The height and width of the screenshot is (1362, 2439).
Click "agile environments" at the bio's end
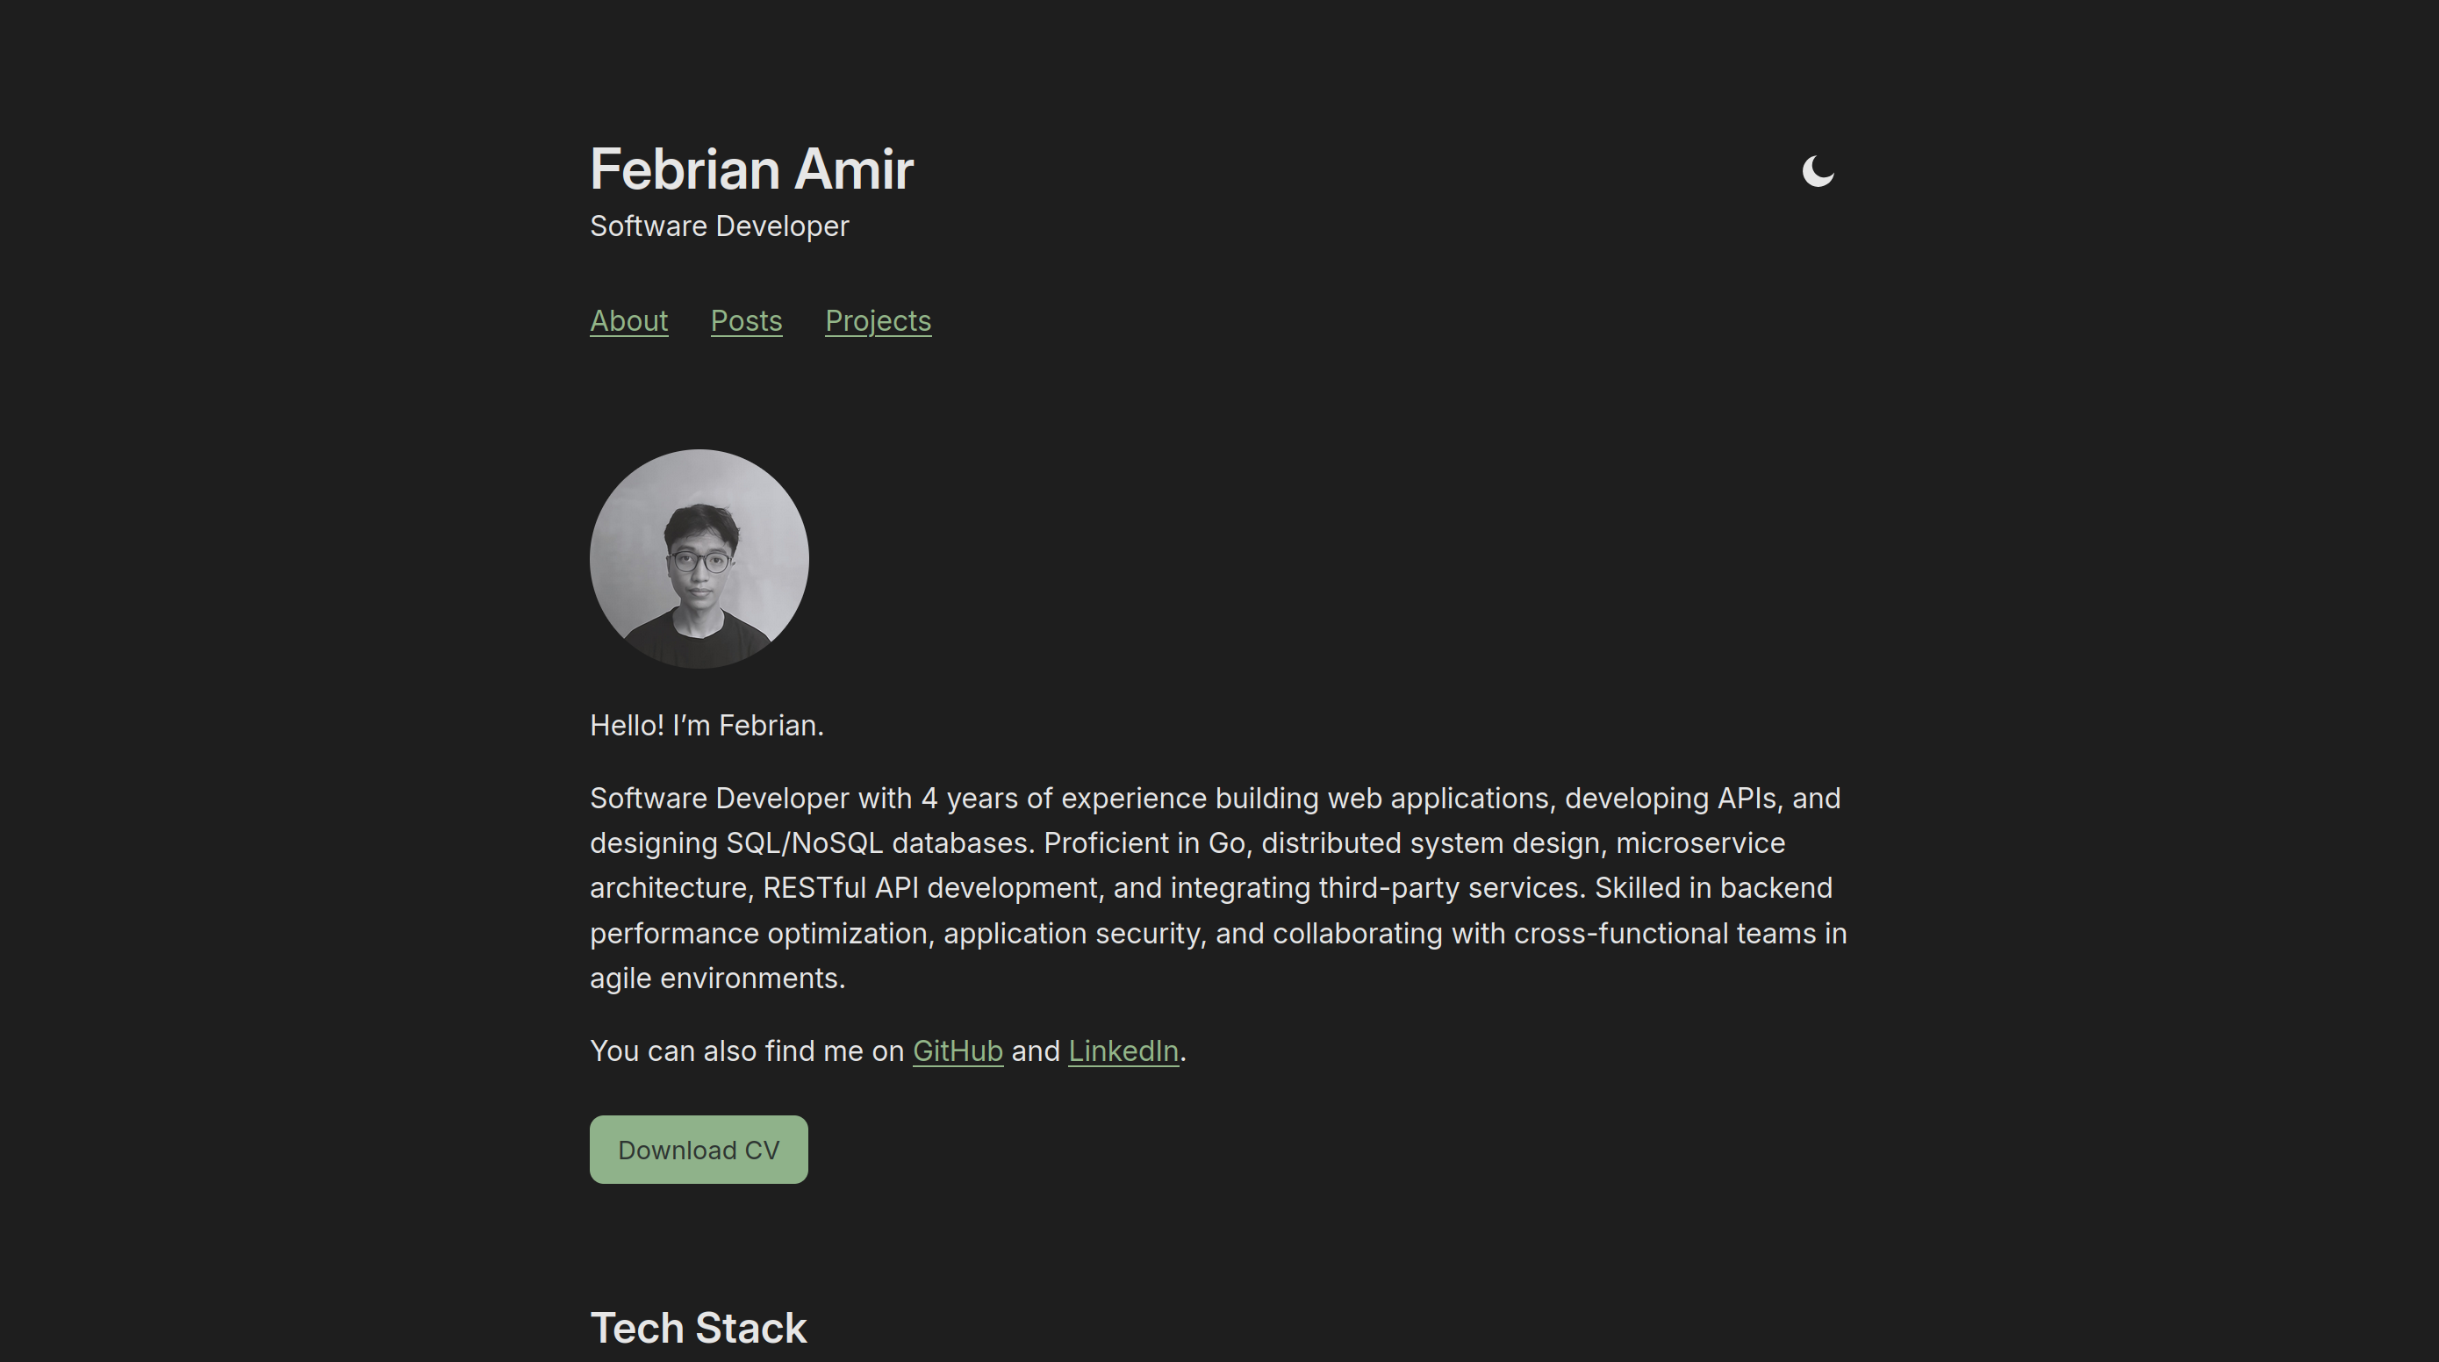tap(716, 978)
